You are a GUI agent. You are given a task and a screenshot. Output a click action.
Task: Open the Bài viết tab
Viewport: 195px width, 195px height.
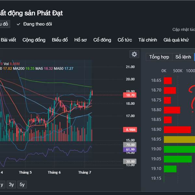[x=8, y=40]
